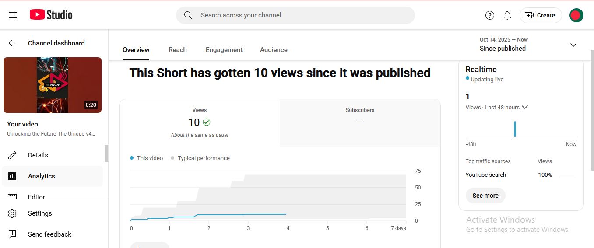The image size is (594, 248).
Task: Open the Audience tab
Action: [x=274, y=50]
